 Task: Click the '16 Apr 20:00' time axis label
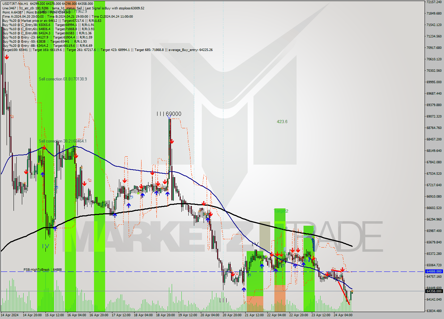[x=99, y=315]
